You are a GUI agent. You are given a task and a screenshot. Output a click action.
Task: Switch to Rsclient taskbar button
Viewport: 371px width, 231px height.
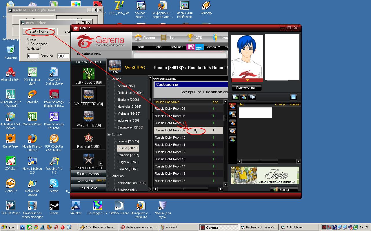[x=259, y=227]
